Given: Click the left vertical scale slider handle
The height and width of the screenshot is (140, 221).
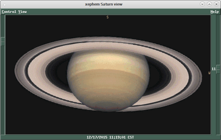Looking at the screenshot, I should pyautogui.click(x=3, y=42).
